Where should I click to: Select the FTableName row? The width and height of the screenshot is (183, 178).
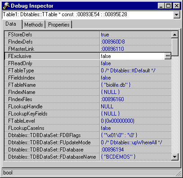(x=88, y=85)
